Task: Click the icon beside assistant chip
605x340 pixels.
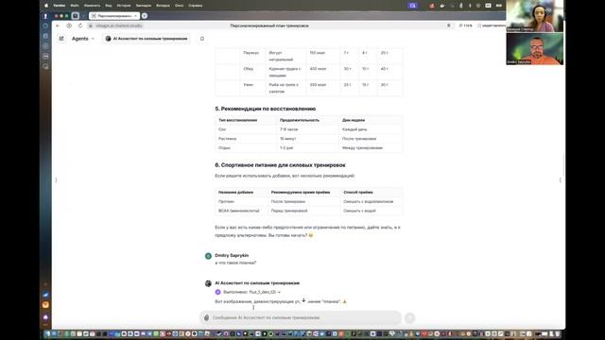Action: 201,39
